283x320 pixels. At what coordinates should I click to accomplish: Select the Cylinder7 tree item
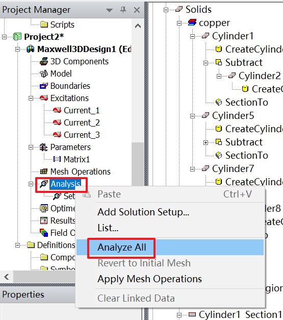coord(233,169)
